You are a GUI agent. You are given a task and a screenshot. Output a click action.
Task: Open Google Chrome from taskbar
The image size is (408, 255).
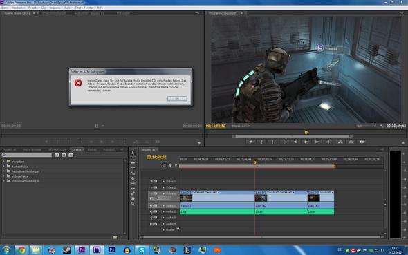pos(21,250)
